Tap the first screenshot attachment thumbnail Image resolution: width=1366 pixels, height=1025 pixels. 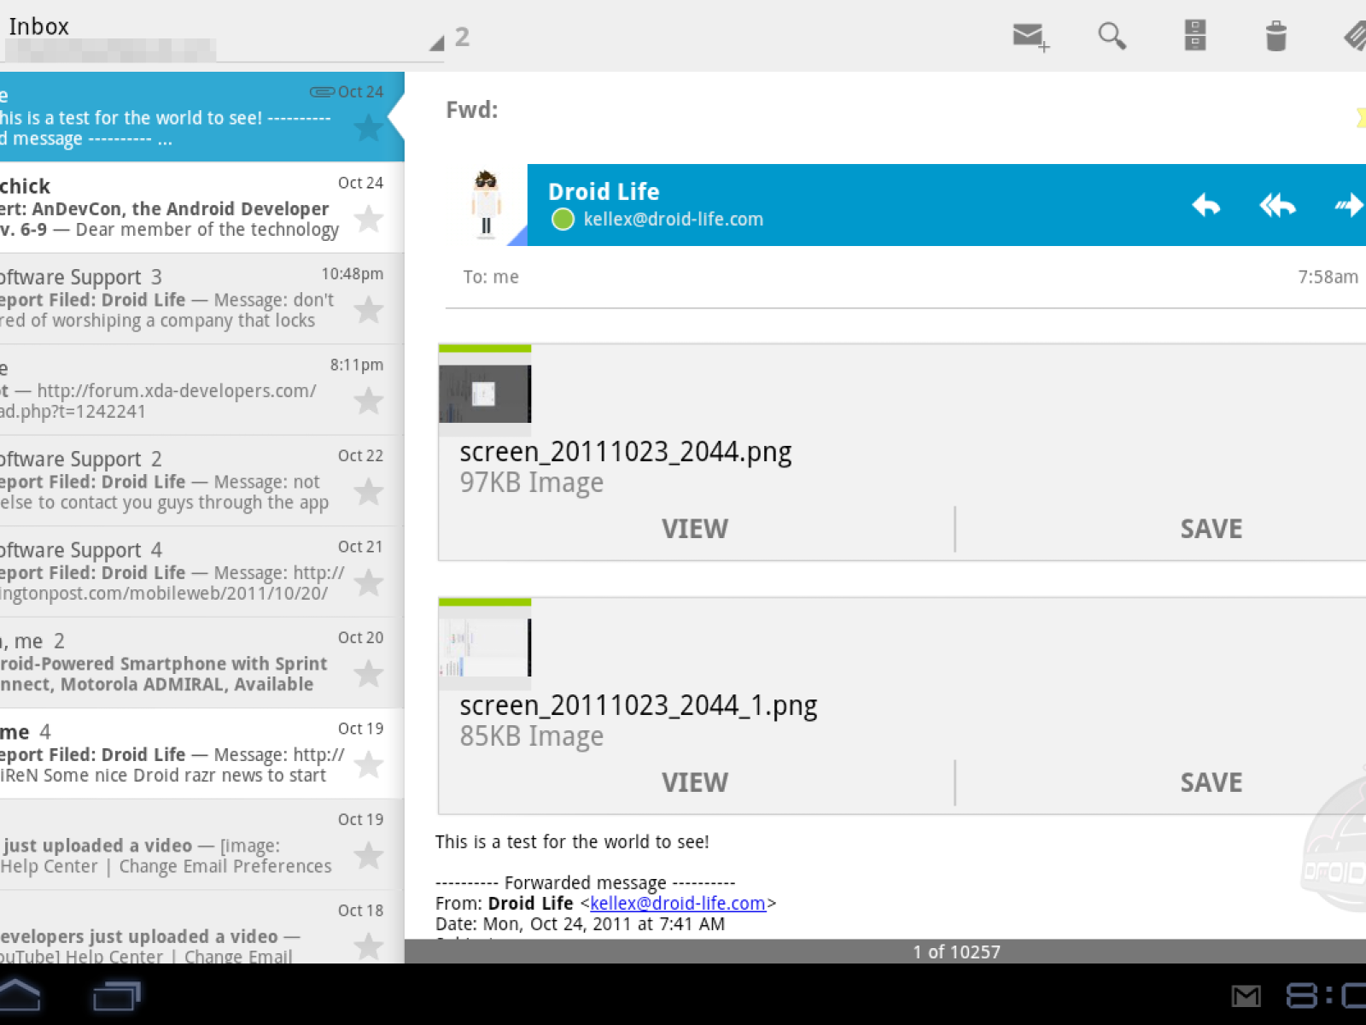485,393
